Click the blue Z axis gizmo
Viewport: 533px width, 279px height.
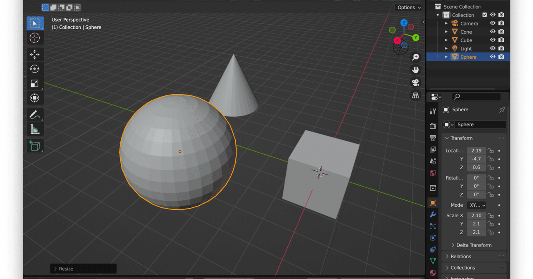pos(404,23)
